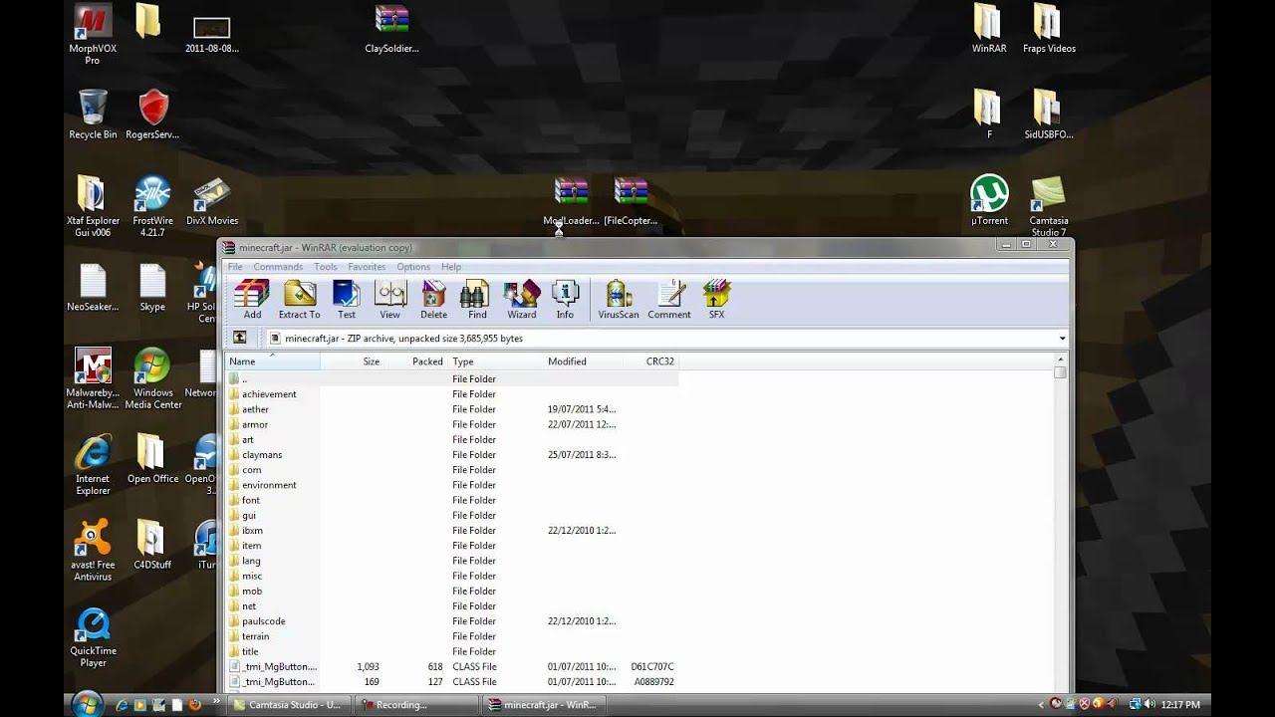The height and width of the screenshot is (717, 1275).
Task: Open the File menu
Action: click(x=235, y=267)
